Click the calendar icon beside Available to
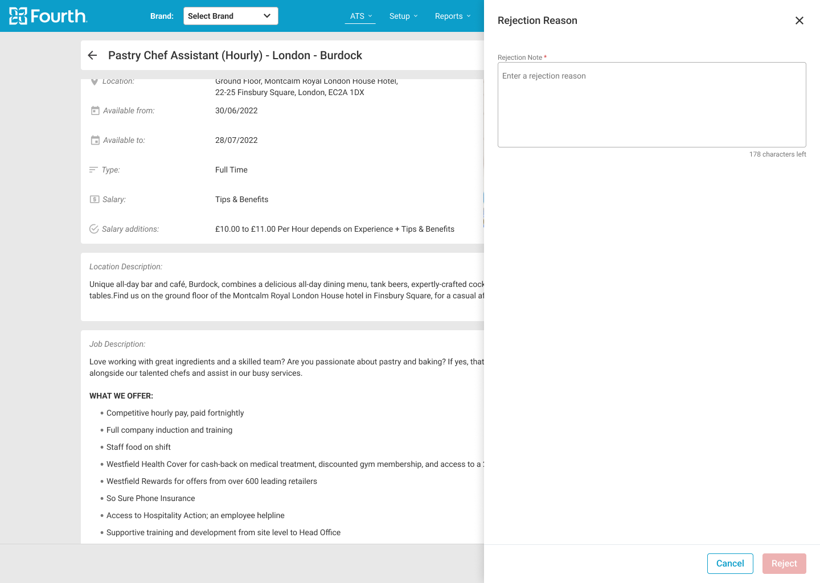 (x=95, y=140)
